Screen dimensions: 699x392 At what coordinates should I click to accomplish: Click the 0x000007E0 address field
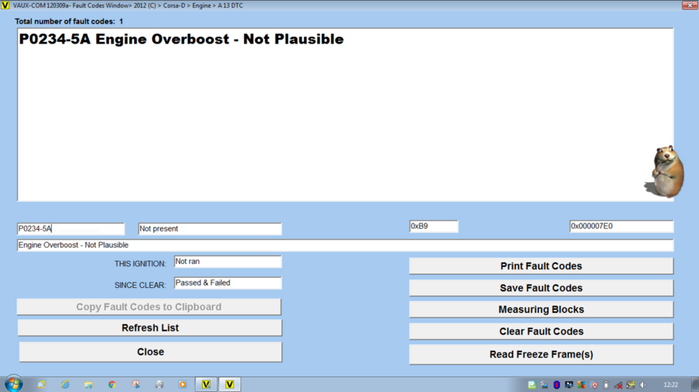[x=621, y=226]
